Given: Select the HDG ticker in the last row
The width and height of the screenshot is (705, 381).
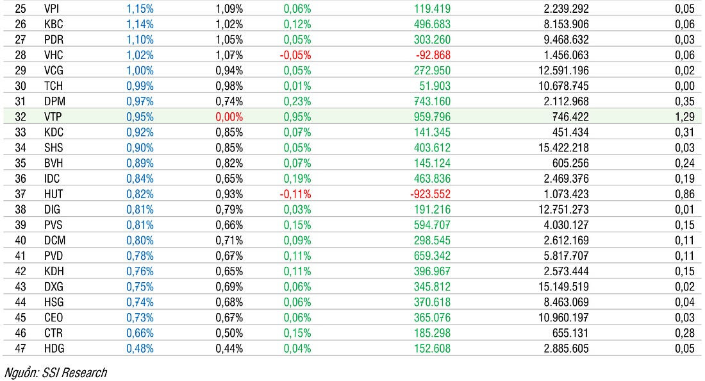Looking at the screenshot, I should click(55, 348).
